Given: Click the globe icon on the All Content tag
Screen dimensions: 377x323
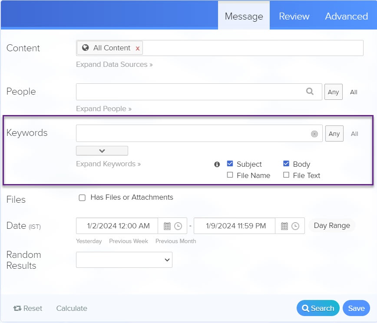Looking at the screenshot, I should pyautogui.click(x=85, y=48).
